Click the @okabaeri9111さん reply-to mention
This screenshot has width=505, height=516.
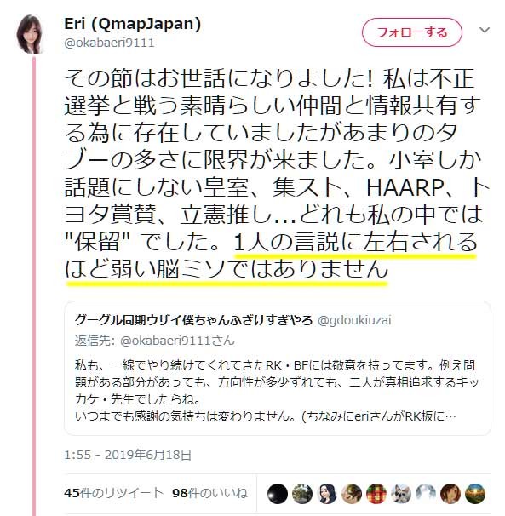click(177, 341)
